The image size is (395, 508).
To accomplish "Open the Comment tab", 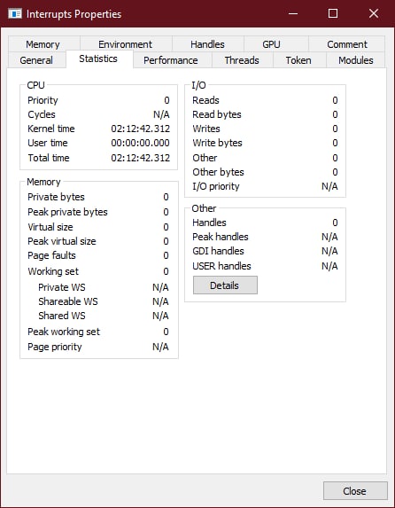I will 347,44.
